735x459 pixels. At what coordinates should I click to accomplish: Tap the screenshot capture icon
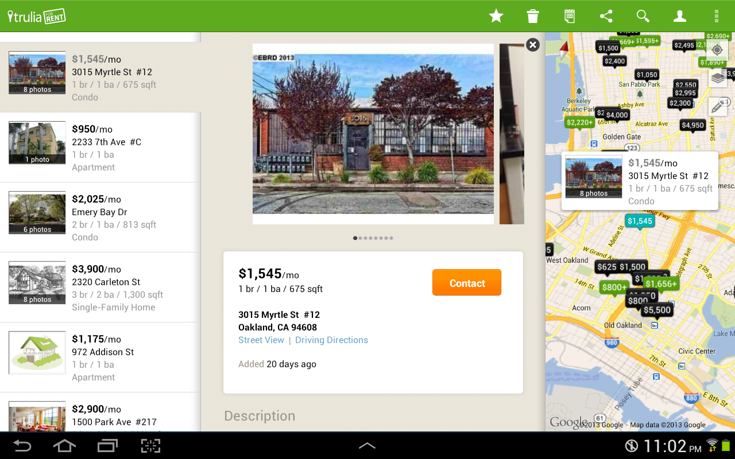pos(150,446)
